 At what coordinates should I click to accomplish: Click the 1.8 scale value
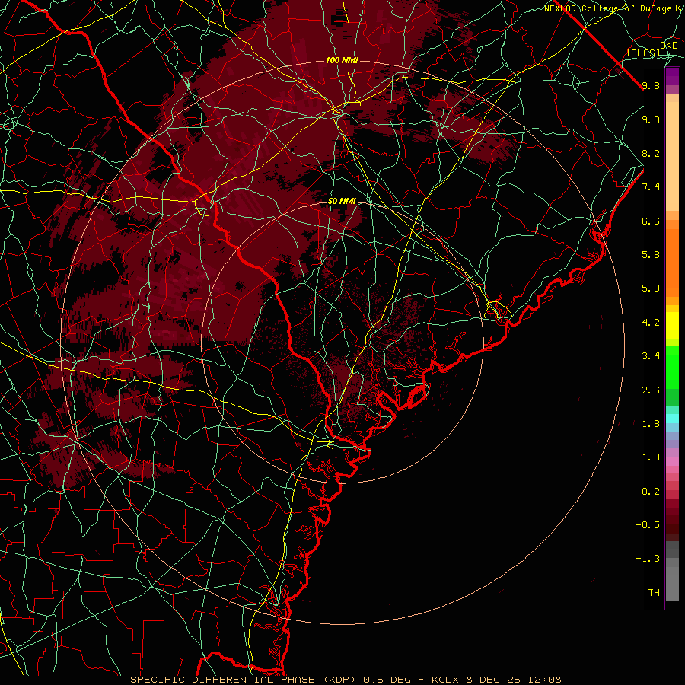pyautogui.click(x=651, y=424)
